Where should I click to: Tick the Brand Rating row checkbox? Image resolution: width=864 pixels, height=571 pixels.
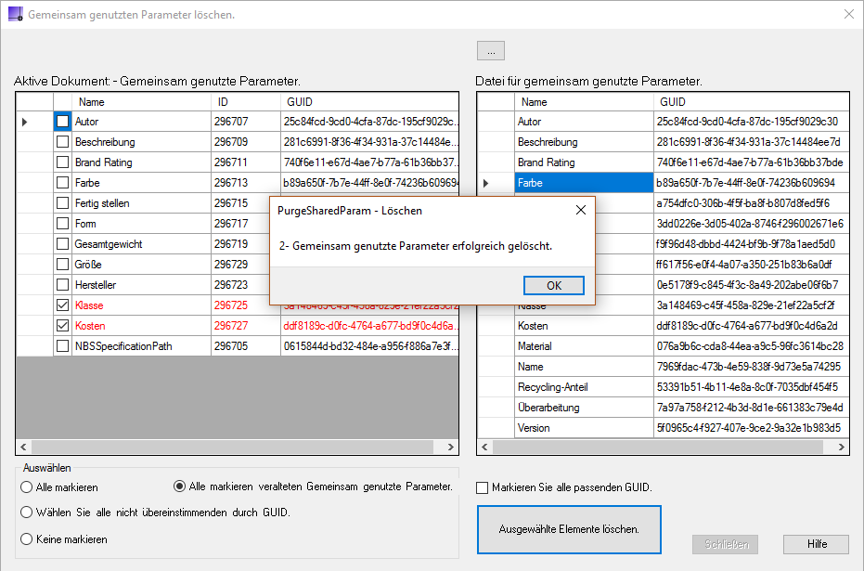click(63, 162)
